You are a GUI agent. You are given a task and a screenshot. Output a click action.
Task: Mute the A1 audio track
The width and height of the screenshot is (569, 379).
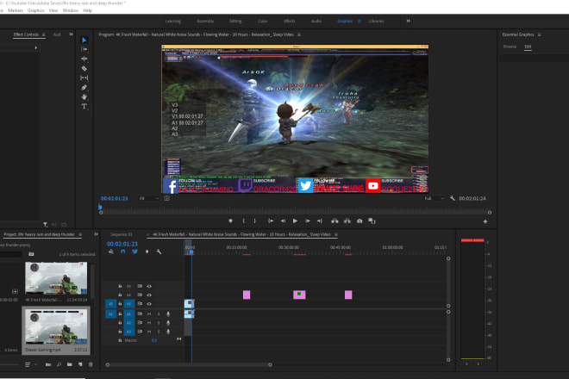[x=149, y=314]
